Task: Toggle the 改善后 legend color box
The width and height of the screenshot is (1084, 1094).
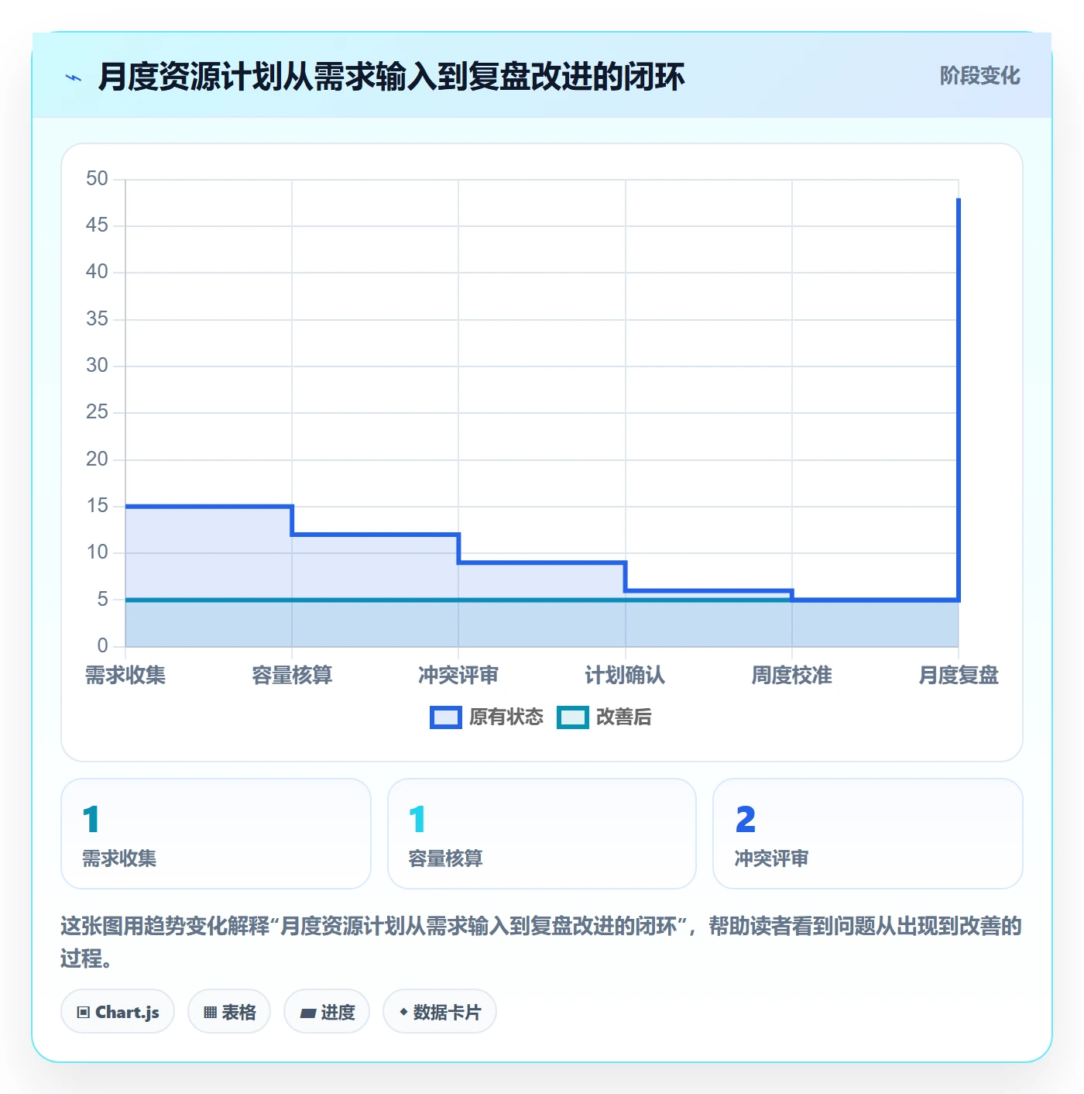Action: tap(572, 717)
